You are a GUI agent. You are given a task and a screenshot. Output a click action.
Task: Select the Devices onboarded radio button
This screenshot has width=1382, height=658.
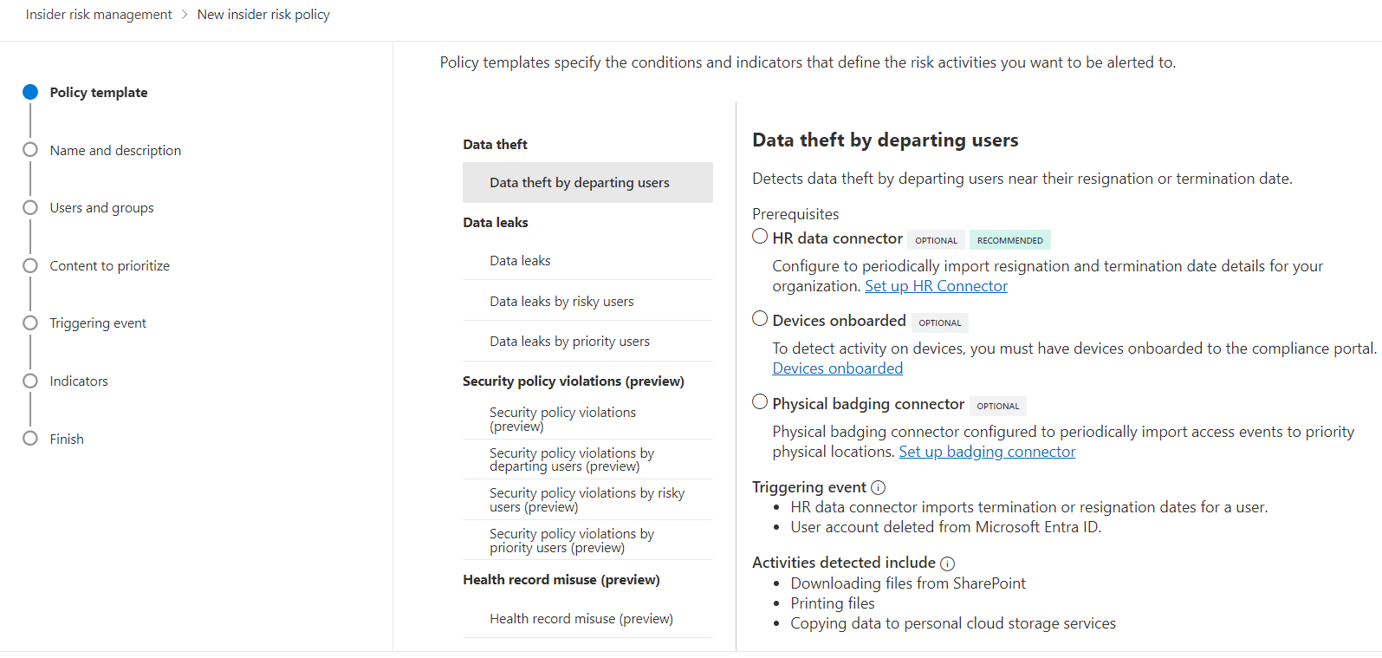tap(760, 318)
